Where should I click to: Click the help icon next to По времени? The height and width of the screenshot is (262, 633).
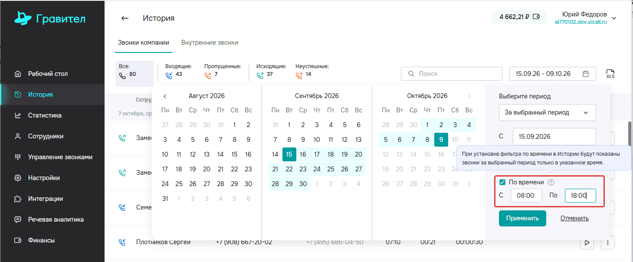[551, 182]
